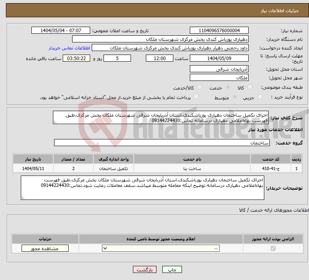Screen dimensions: 309x280
Task: Select the متوسط purchase type radio
Action: click(234, 97)
